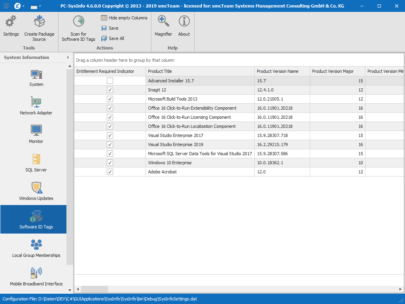Click the Save floppy disk icon

pos(104,28)
